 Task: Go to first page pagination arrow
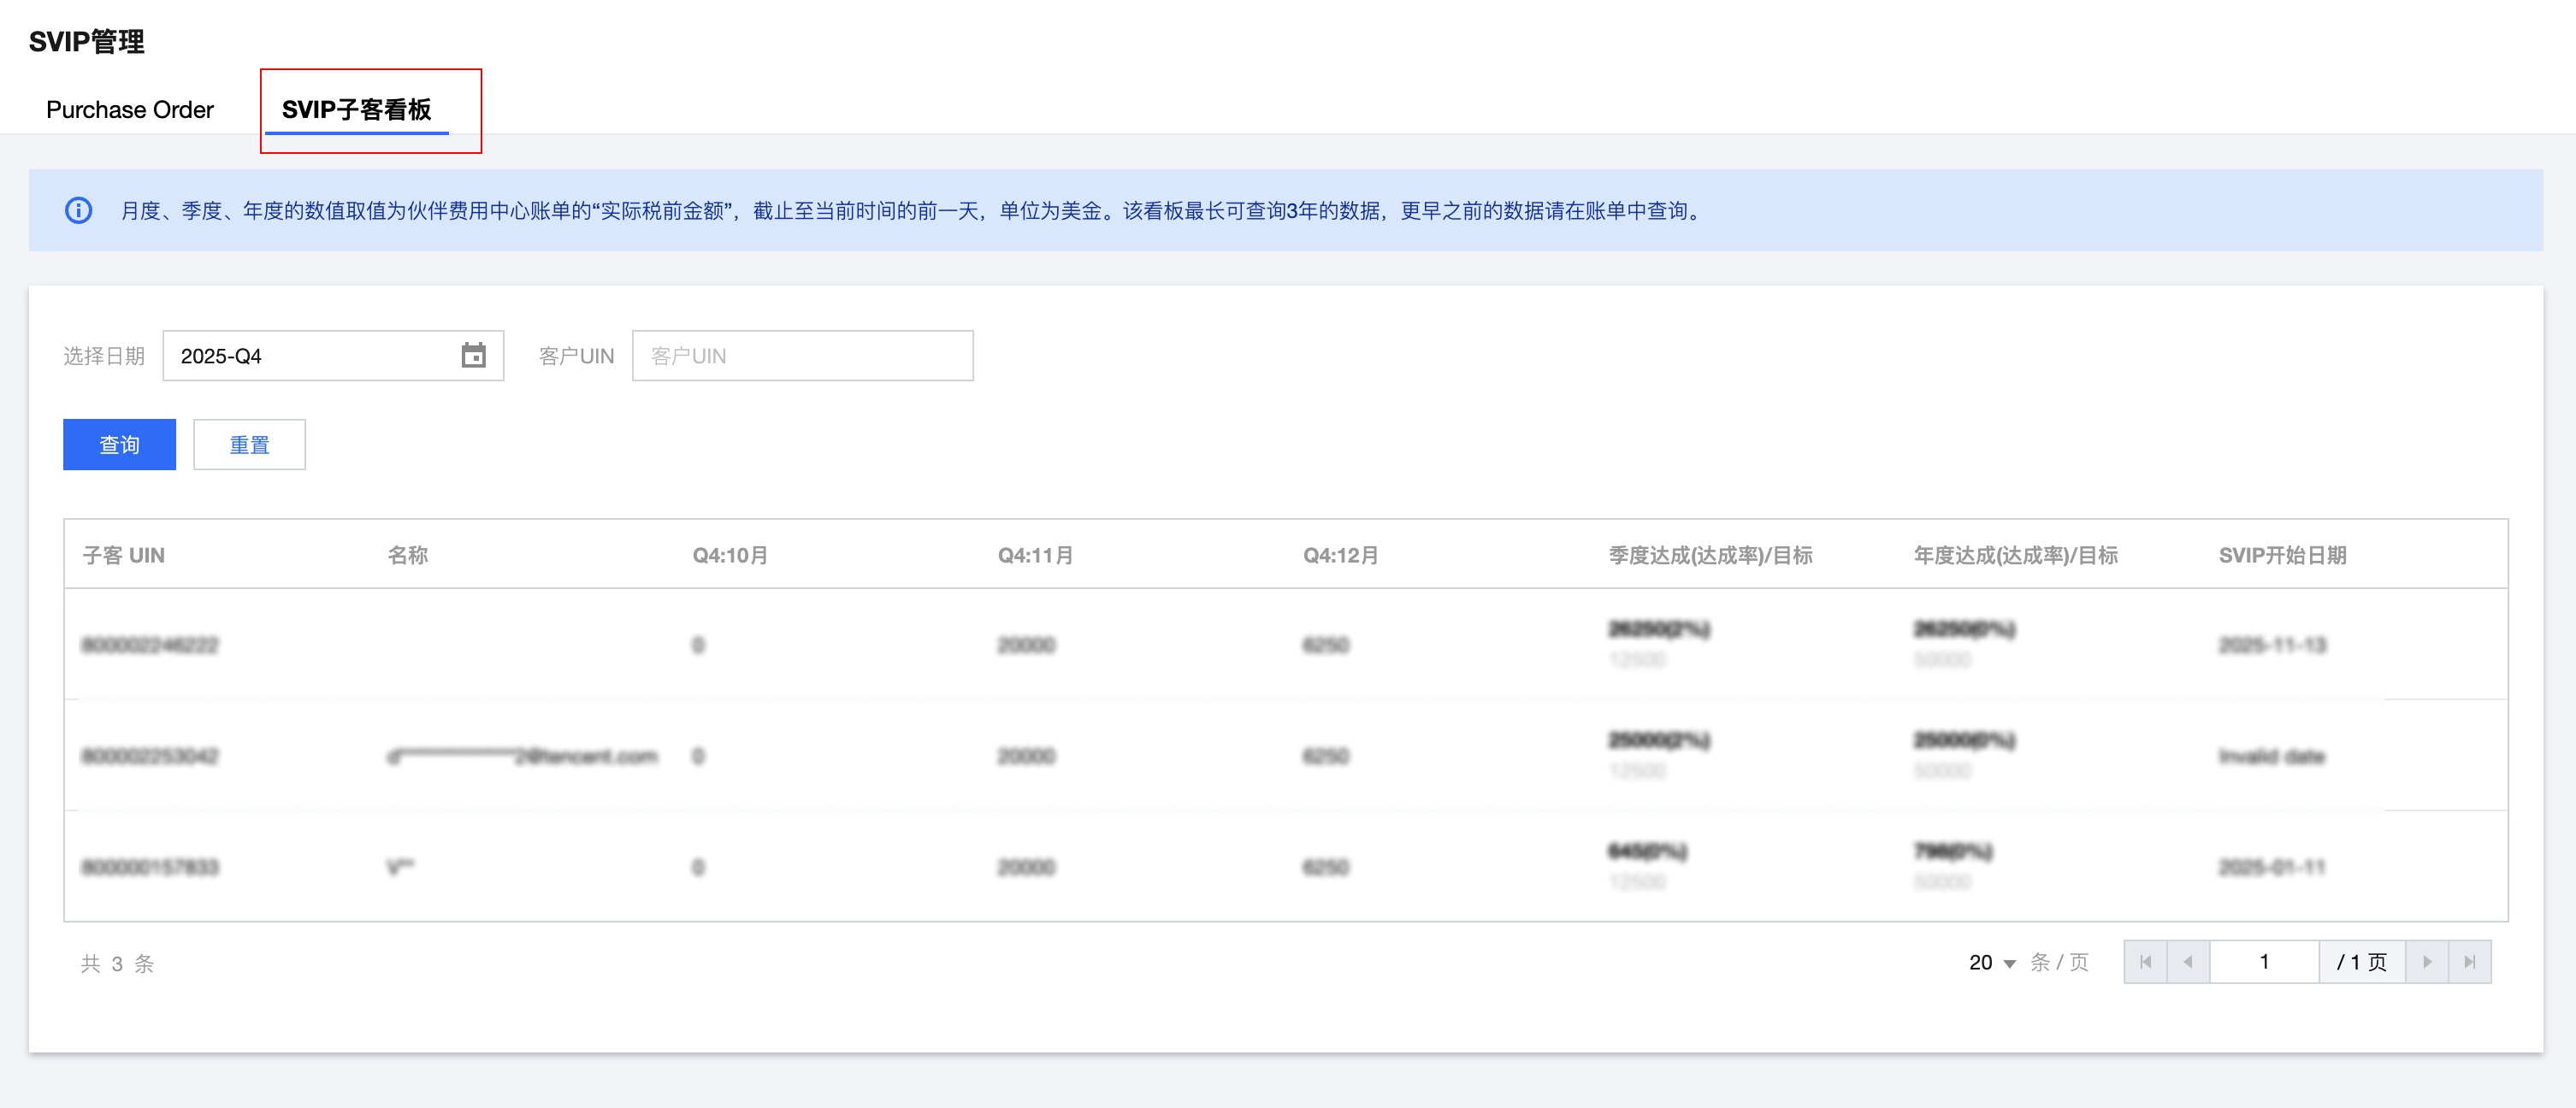coord(2145,962)
